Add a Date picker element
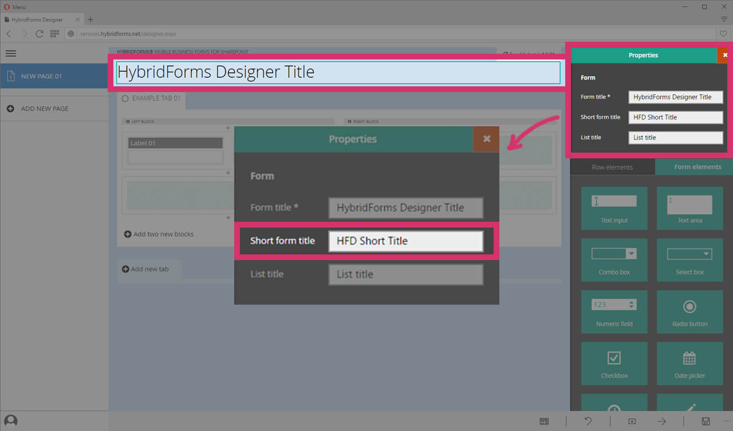The width and height of the screenshot is (733, 431). (x=689, y=364)
